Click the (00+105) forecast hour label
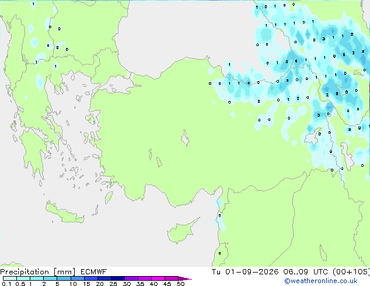This screenshot has height=286, width=370. pyautogui.click(x=351, y=272)
